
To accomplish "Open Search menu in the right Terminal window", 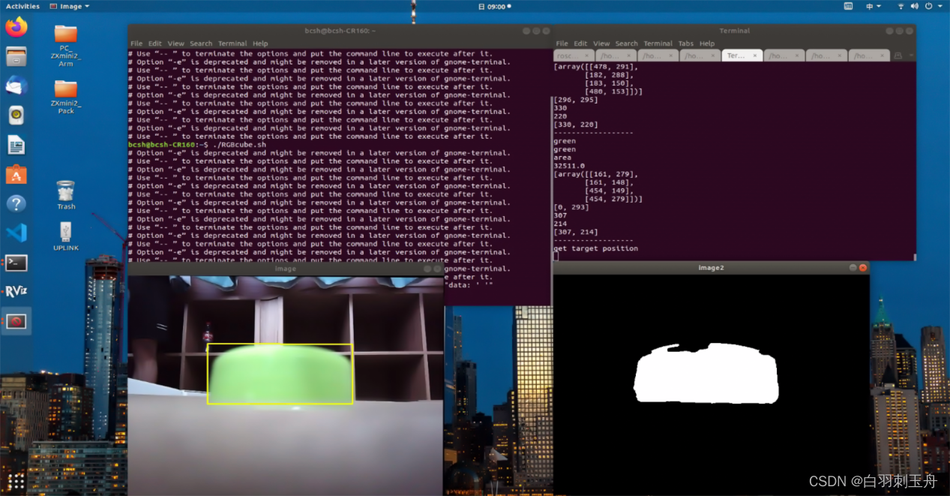I will (627, 44).
